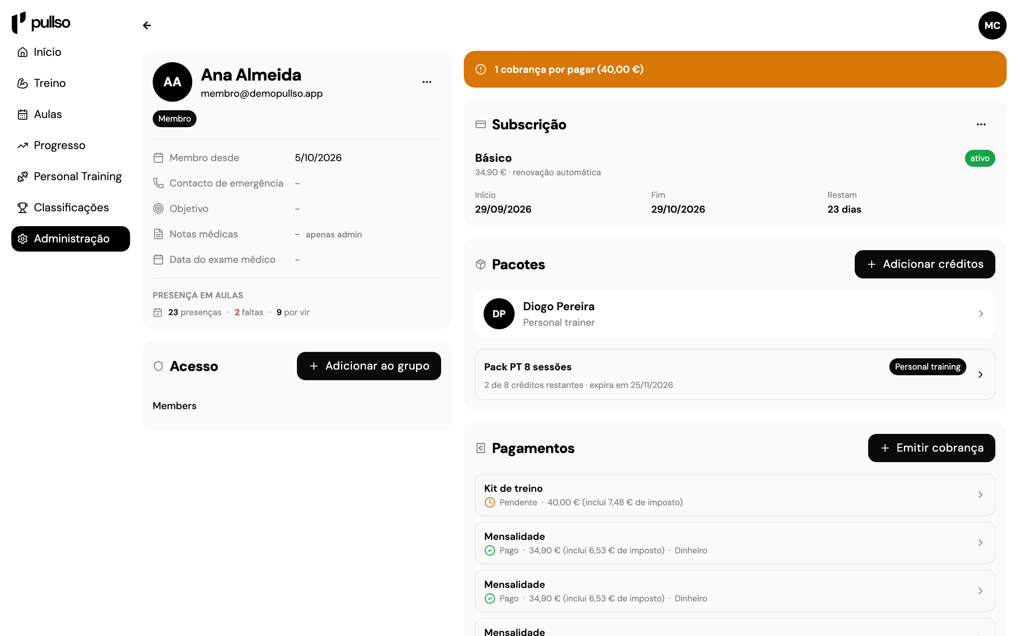The image size is (1018, 636).
Task: Click the Pagamentos receipt icon
Action: pos(480,448)
